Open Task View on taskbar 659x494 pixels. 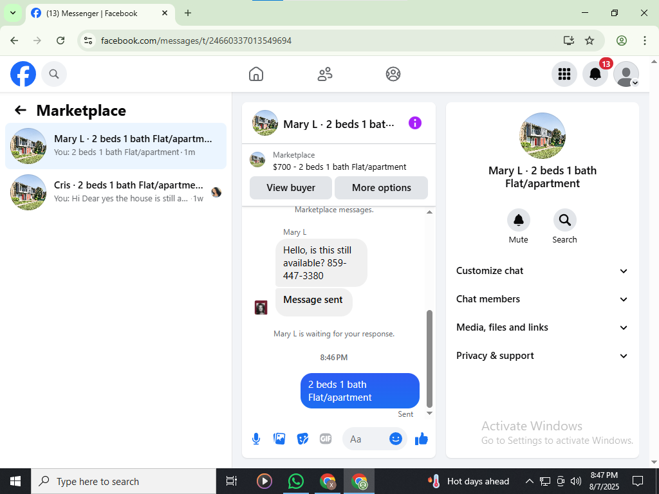232,481
